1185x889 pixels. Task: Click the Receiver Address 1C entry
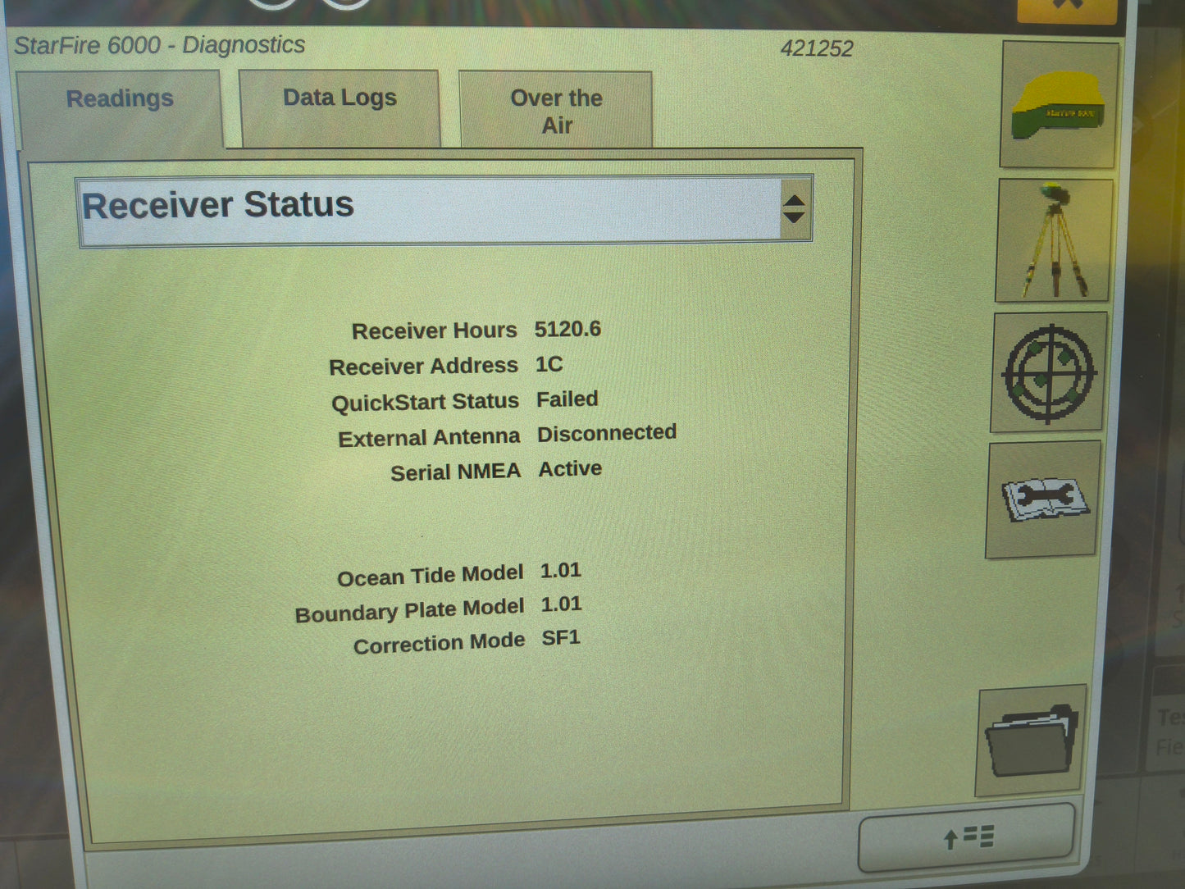pyautogui.click(x=549, y=364)
